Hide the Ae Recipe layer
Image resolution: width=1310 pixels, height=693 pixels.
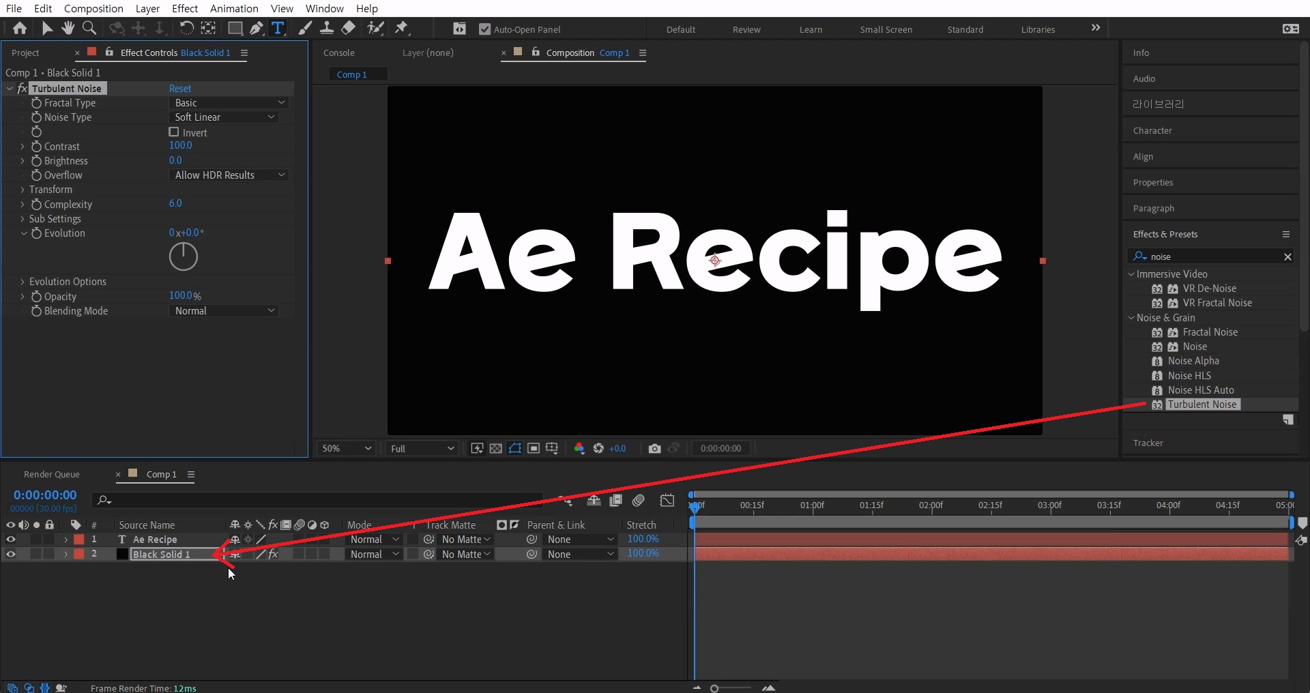click(x=10, y=540)
